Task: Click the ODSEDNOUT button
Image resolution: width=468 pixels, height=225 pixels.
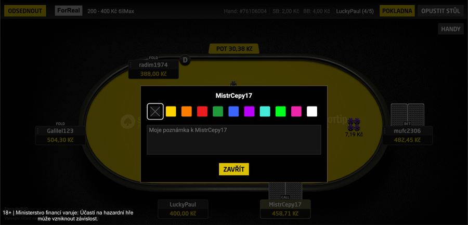Action: (25, 11)
